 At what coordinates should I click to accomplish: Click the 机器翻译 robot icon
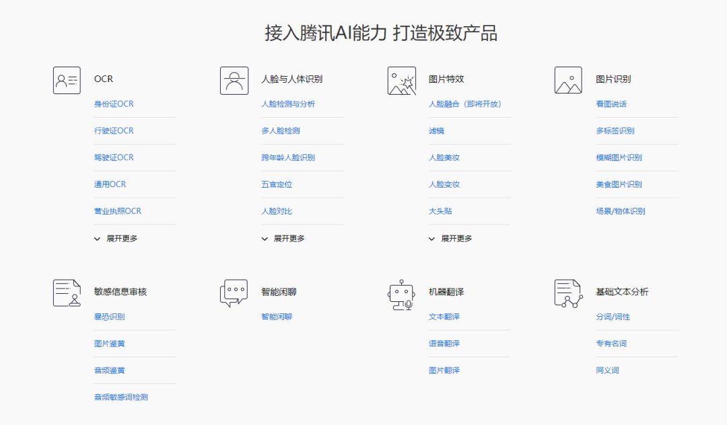click(401, 292)
